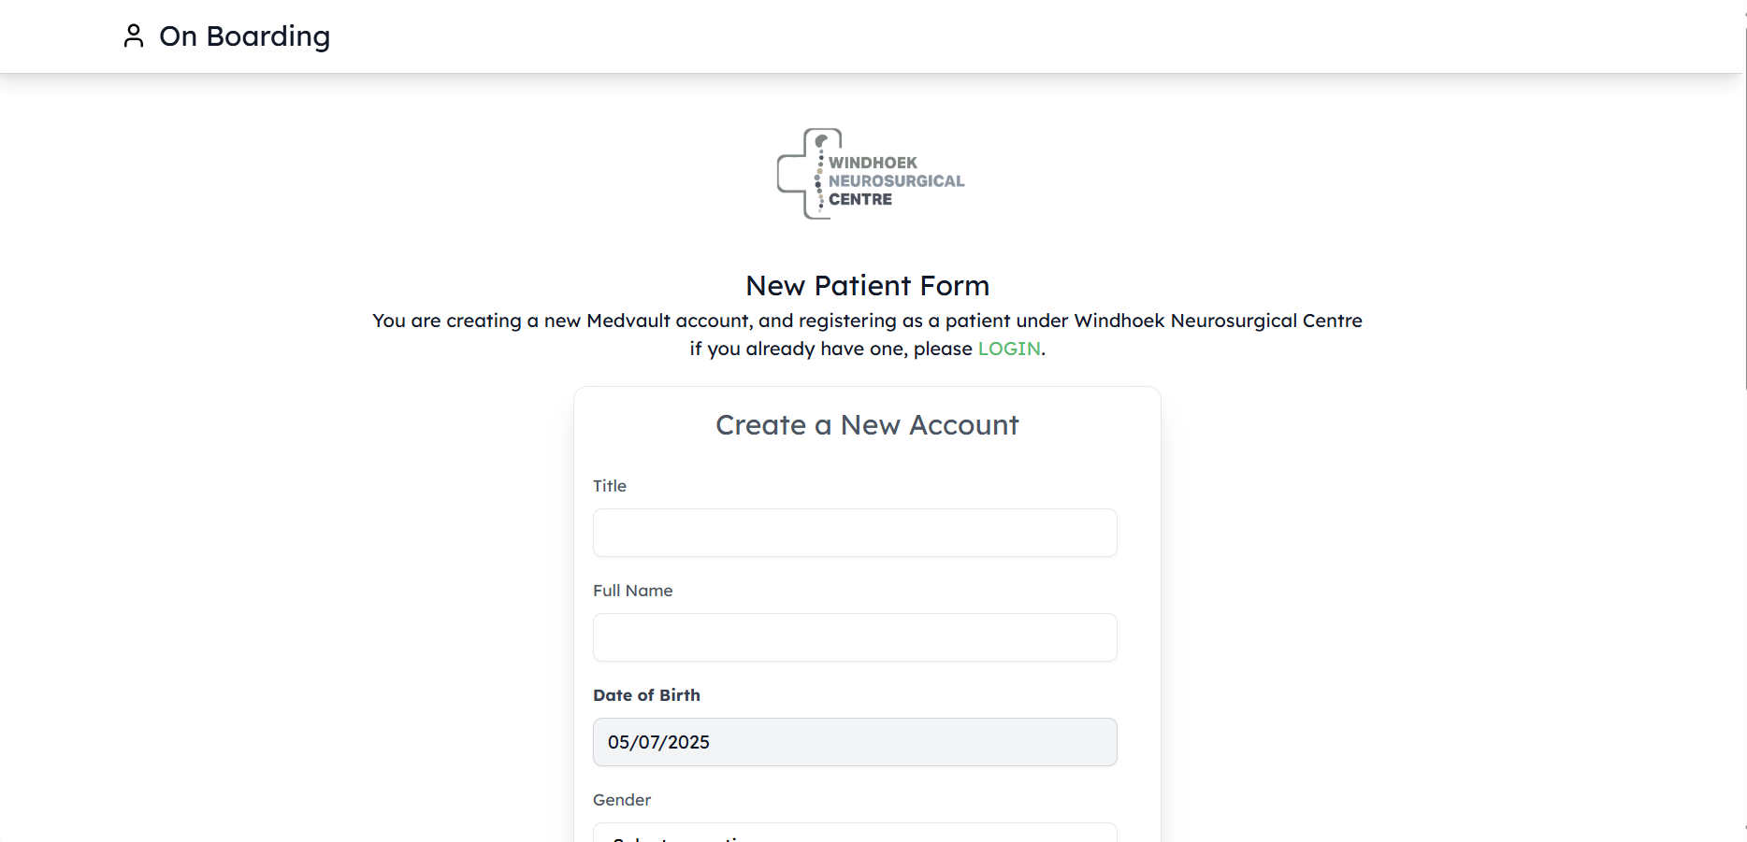This screenshot has width=1747, height=842.
Task: Click the On Boarding page title
Action: point(244,36)
